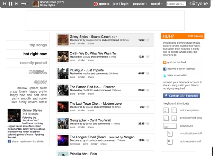Click the space key play/pause icon
Image resolution: width=213 pixels, height=156 pixels.
click(170, 126)
